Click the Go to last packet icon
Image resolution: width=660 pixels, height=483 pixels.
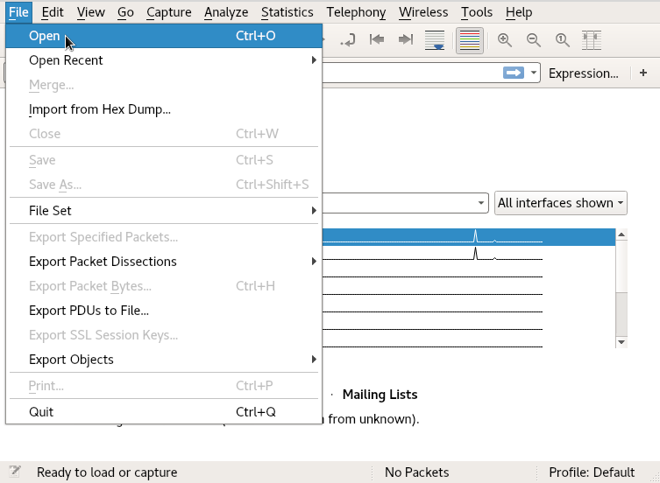click(x=406, y=40)
